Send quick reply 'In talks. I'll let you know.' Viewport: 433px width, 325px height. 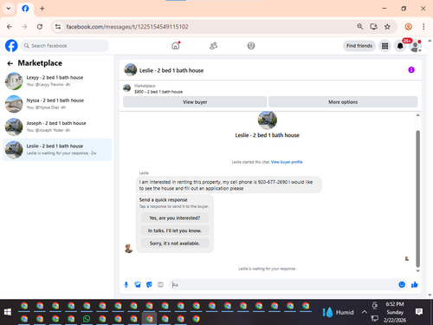pos(175,231)
